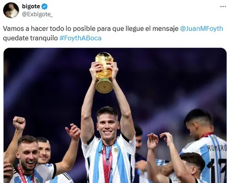
Task: Open the @JuanMFoyth mention
Action: coord(201,28)
